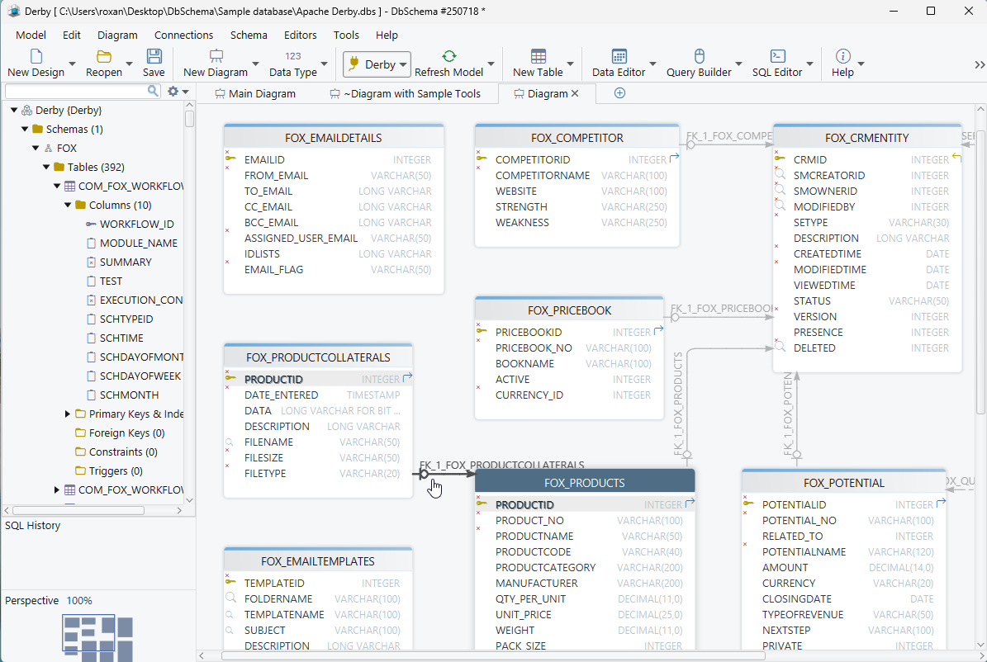The width and height of the screenshot is (987, 662).
Task: Click the foreign key arrow icon on PRICEBOOKID
Action: 658,329
